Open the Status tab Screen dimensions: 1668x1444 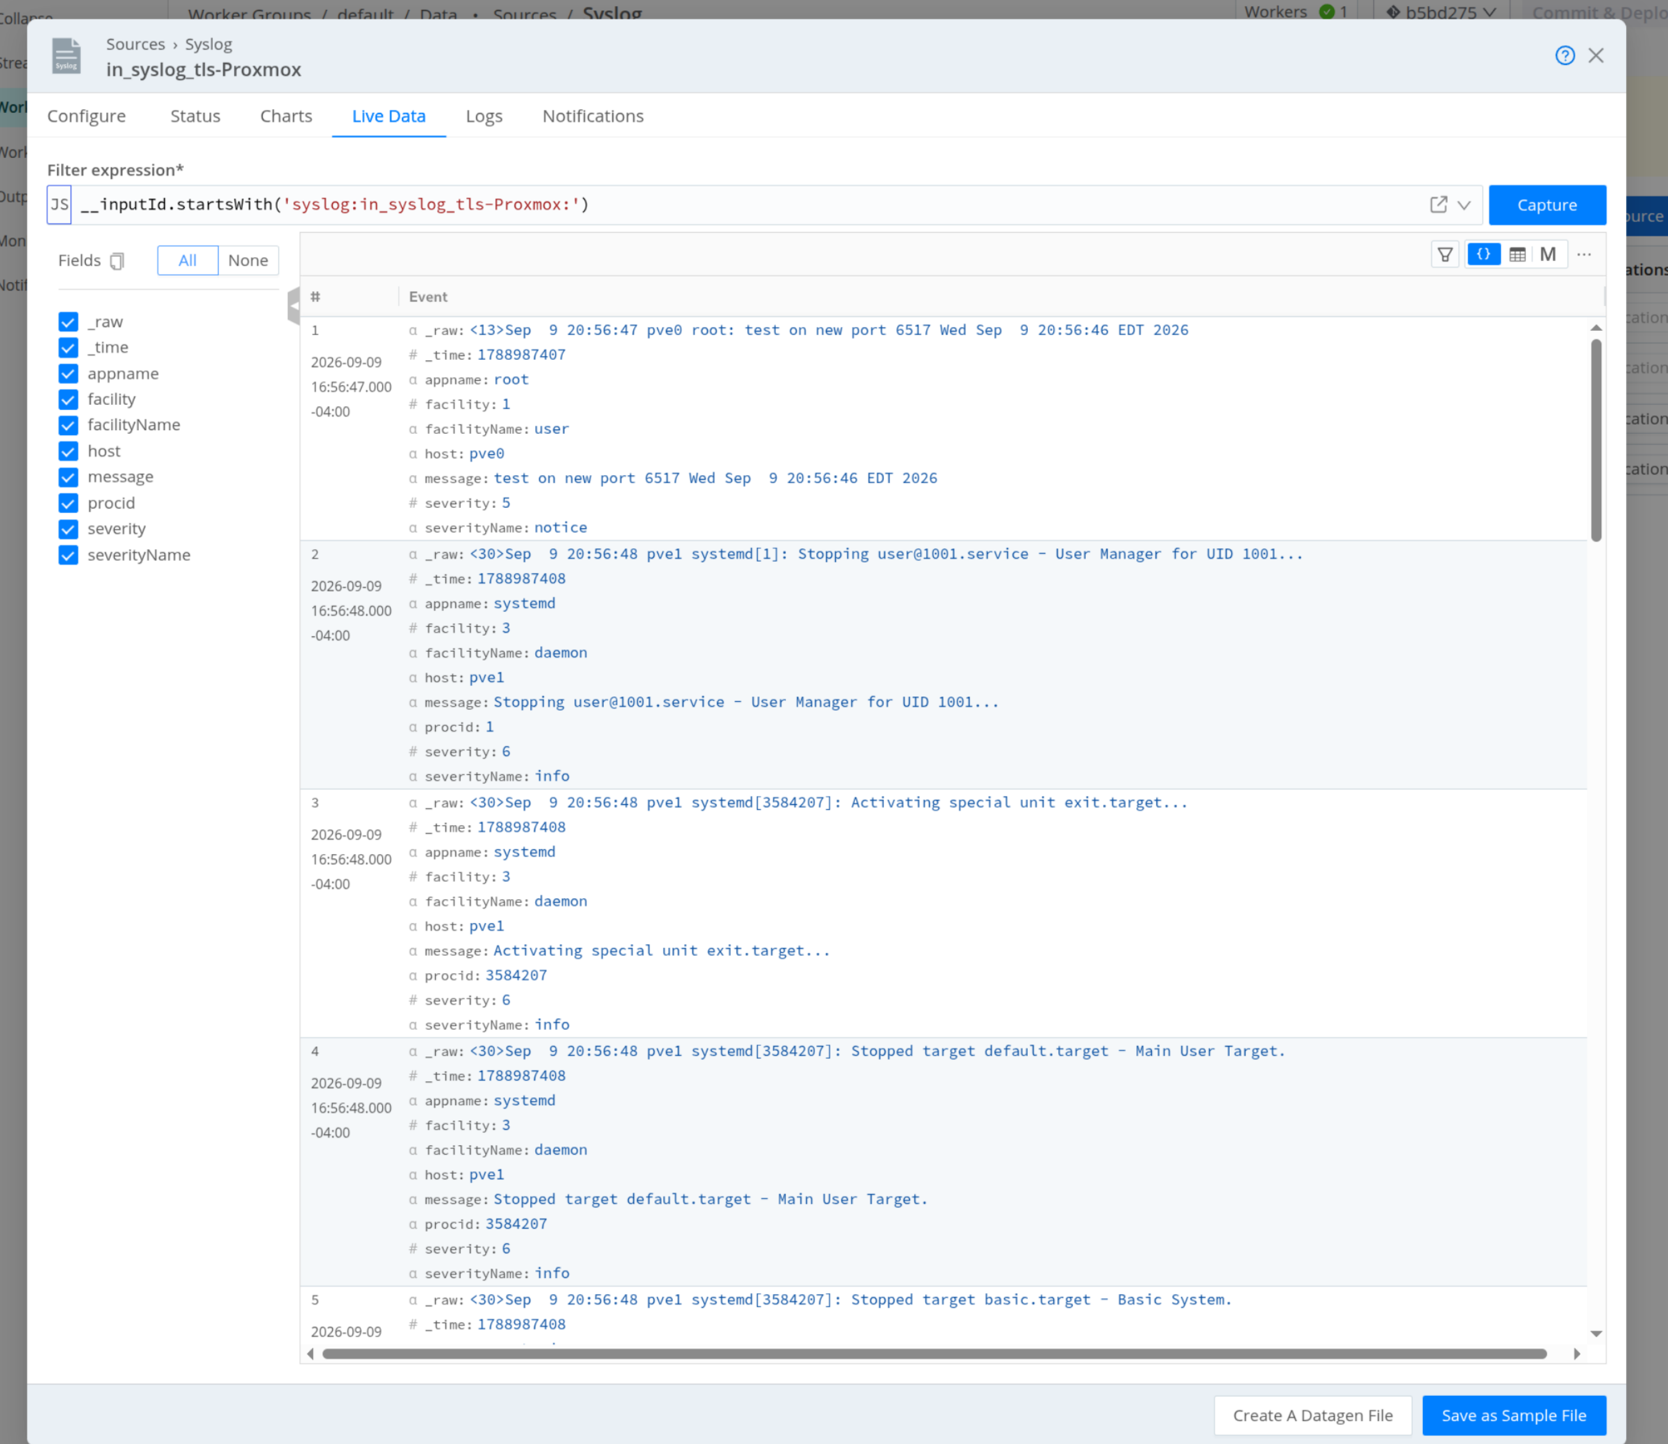195,116
